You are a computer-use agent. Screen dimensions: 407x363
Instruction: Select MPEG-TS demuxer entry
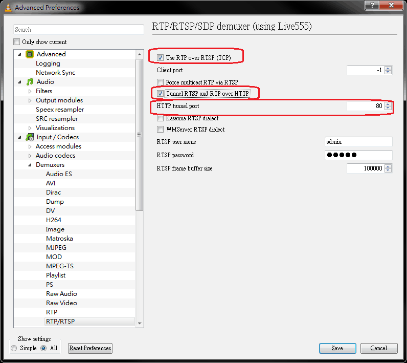[x=60, y=266]
